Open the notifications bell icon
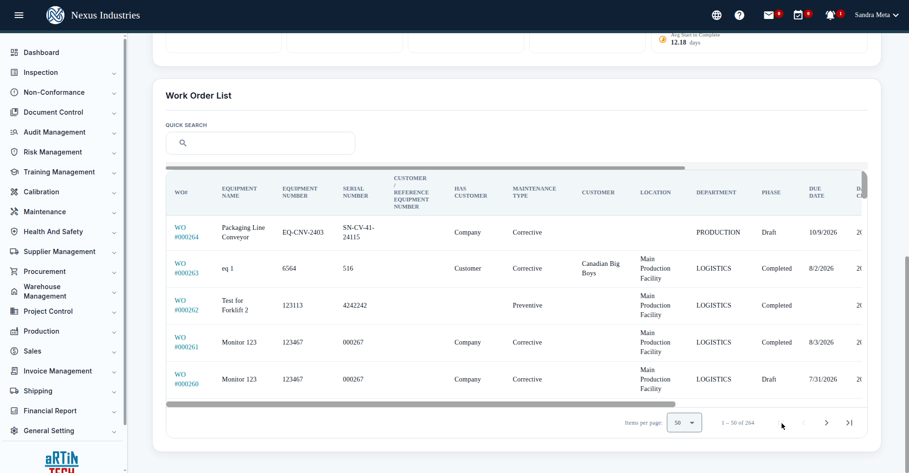Screen dimensions: 909x473 coord(830,15)
